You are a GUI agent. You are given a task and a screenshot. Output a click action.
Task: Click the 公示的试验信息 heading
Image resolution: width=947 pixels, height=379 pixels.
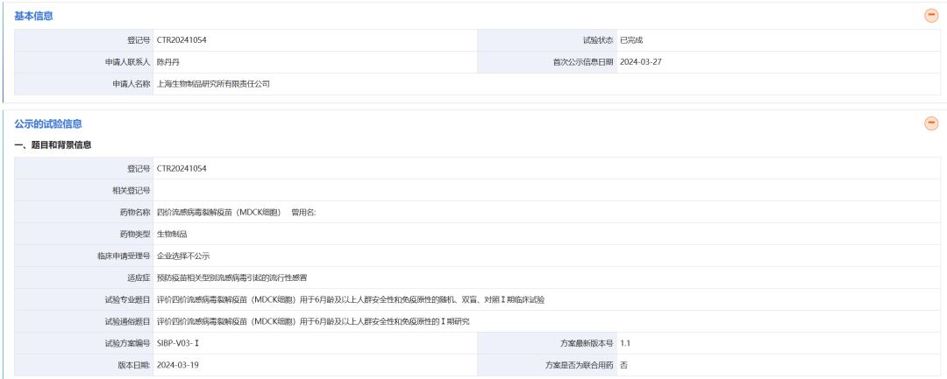click(x=48, y=123)
